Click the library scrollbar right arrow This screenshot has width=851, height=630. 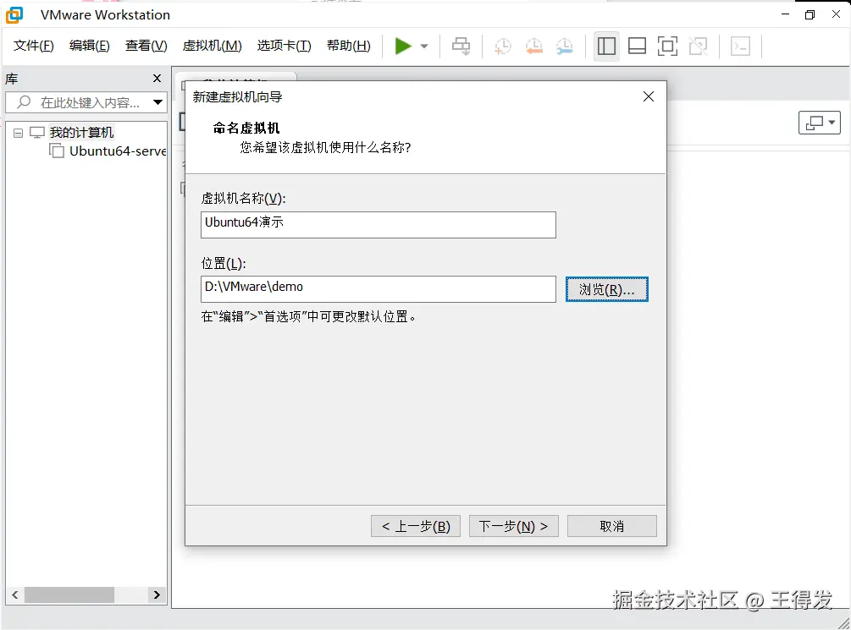tap(157, 594)
